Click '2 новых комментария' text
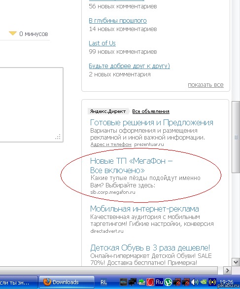240x289 pixels. tap(120, 74)
